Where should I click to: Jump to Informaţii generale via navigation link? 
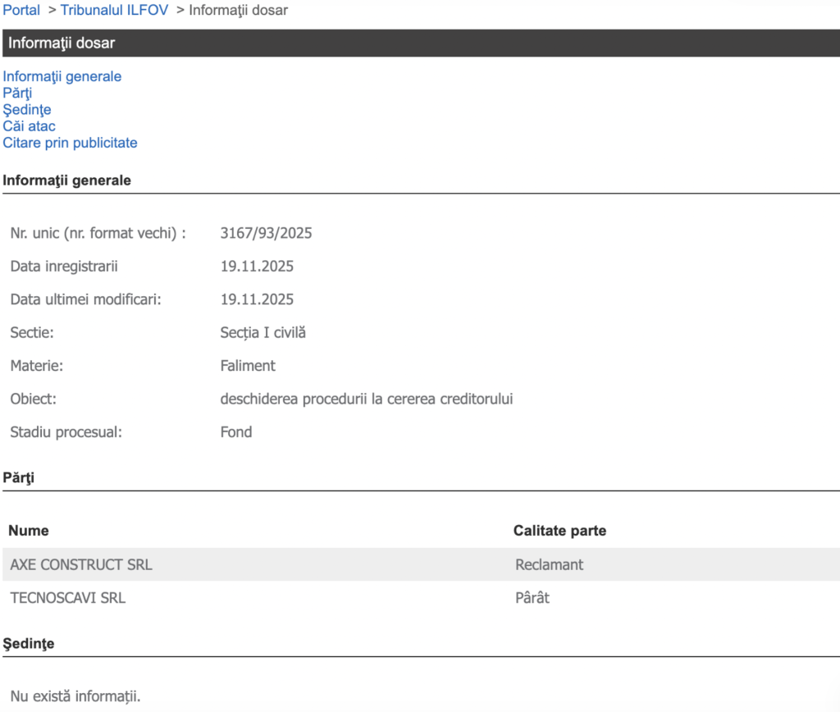pos(62,76)
